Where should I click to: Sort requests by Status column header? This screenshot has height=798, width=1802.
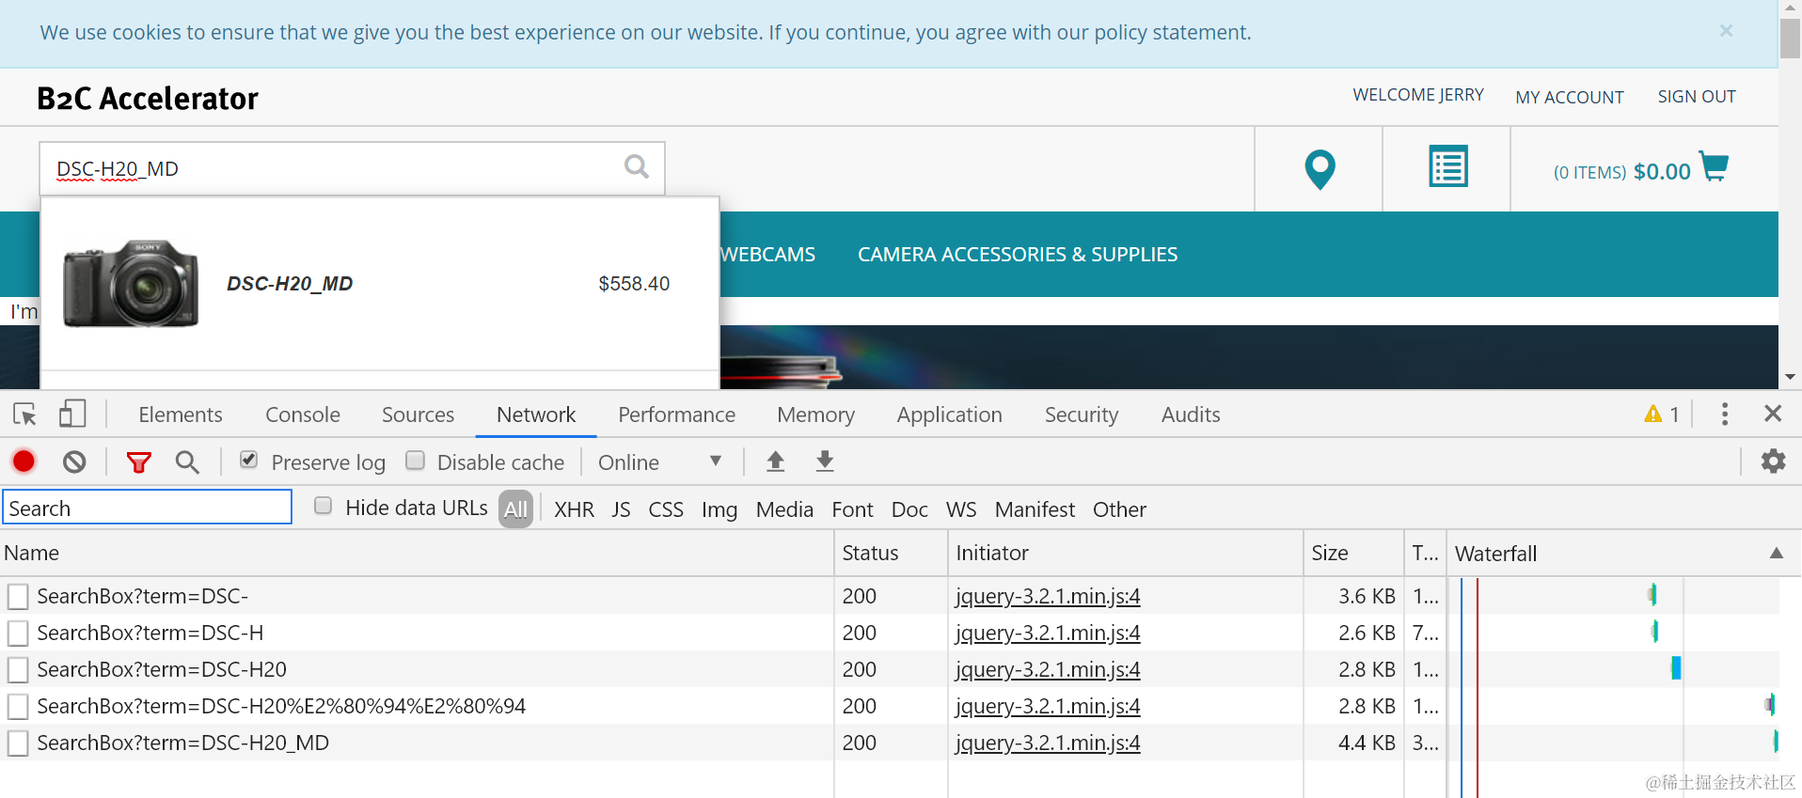pos(891,553)
